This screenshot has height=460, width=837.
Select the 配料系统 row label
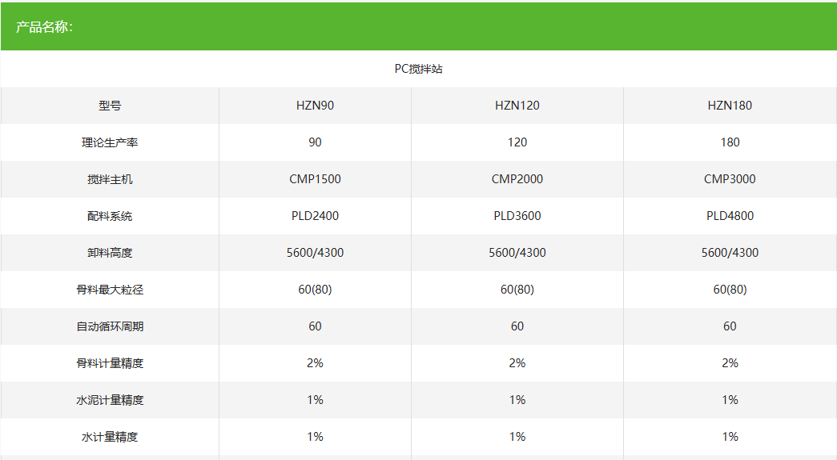[x=110, y=216]
